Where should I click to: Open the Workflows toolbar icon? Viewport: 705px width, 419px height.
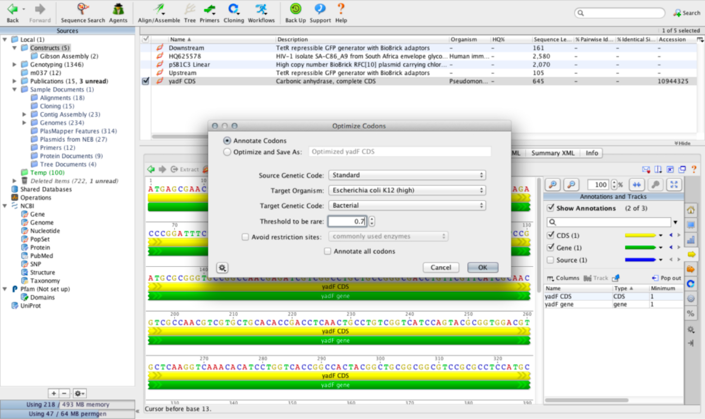click(261, 13)
